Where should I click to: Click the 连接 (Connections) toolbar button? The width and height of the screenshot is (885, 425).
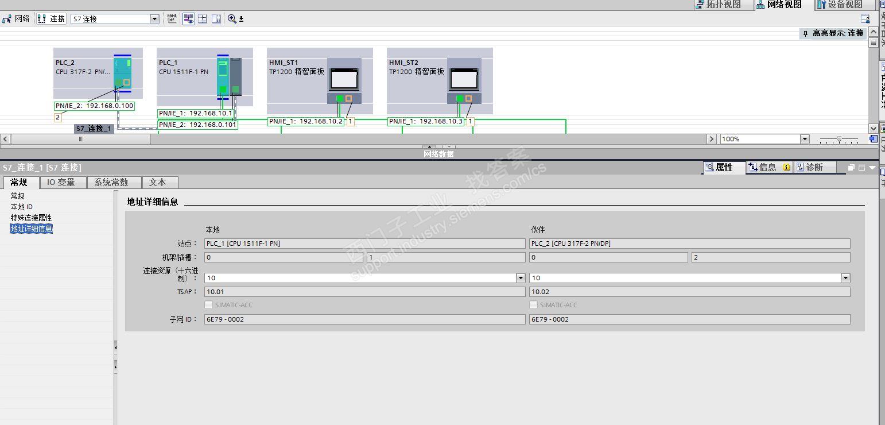coord(52,19)
